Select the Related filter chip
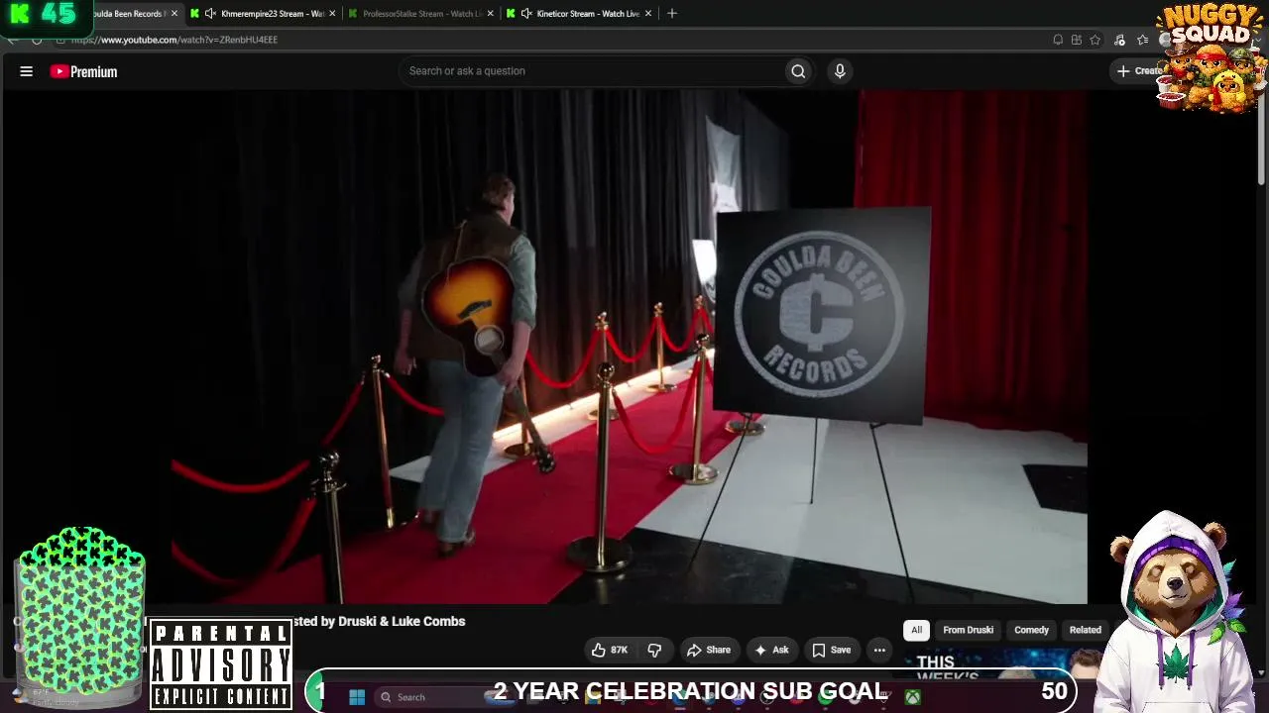Image resolution: width=1269 pixels, height=713 pixels. (1085, 630)
